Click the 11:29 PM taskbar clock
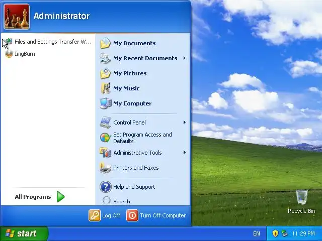 pyautogui.click(x=303, y=233)
